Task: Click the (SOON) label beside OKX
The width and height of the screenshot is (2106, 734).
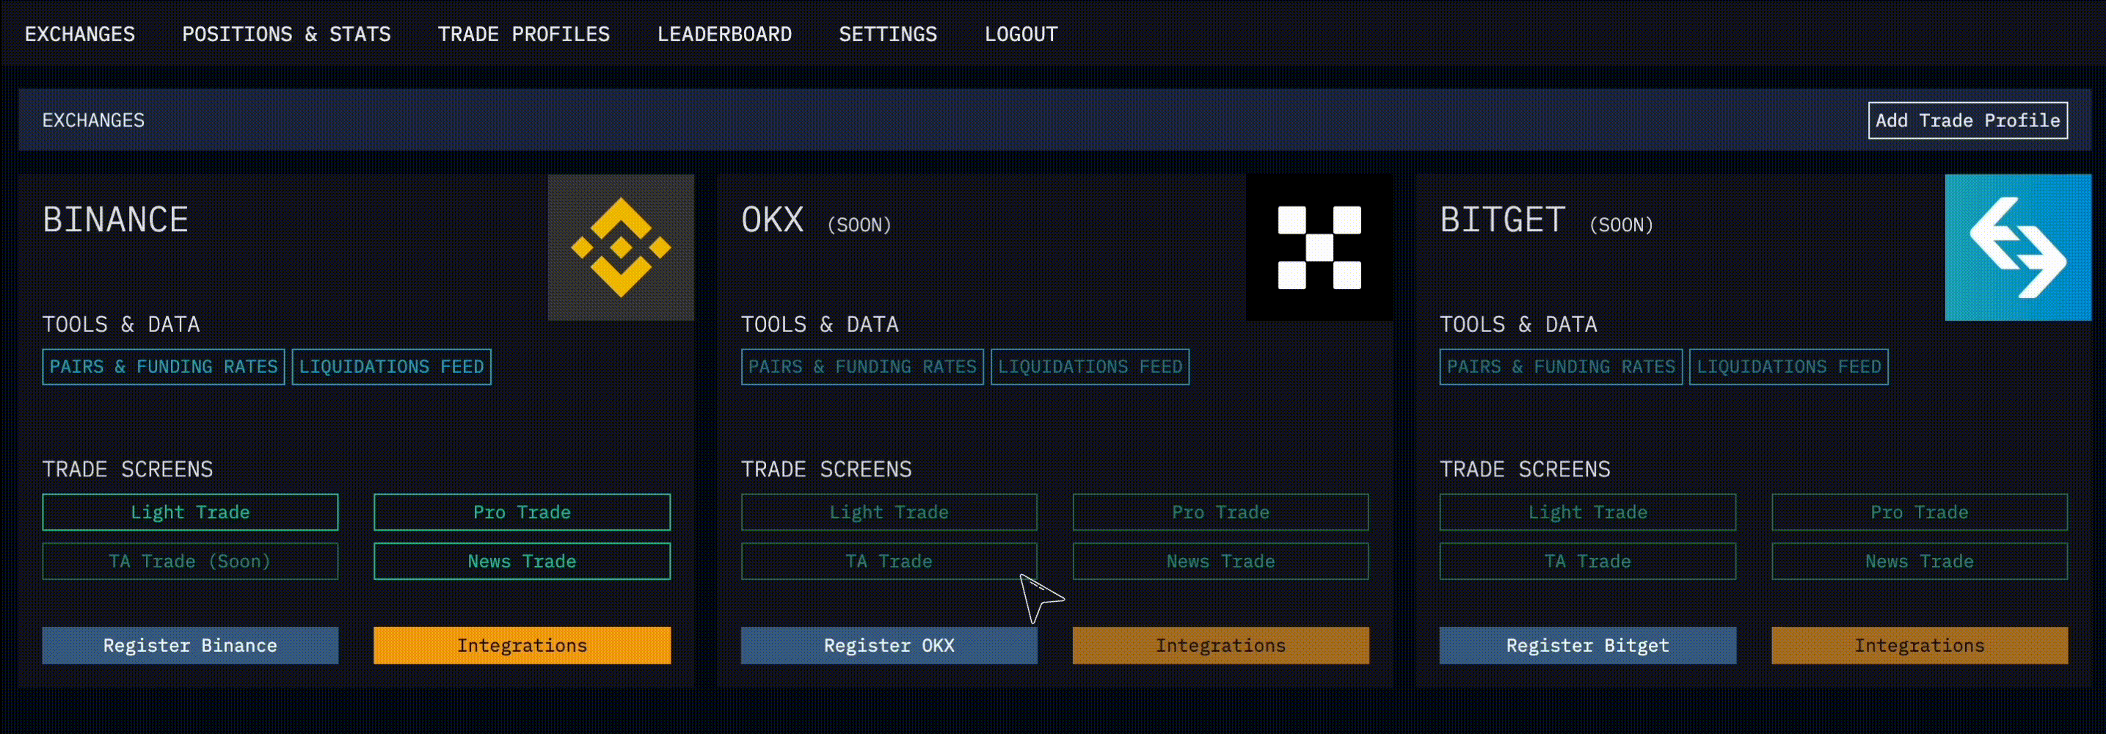Action: click(x=859, y=225)
